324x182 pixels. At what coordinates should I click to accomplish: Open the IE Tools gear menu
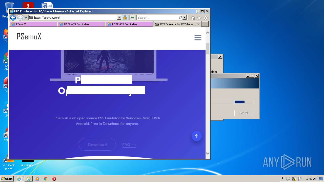(206, 18)
